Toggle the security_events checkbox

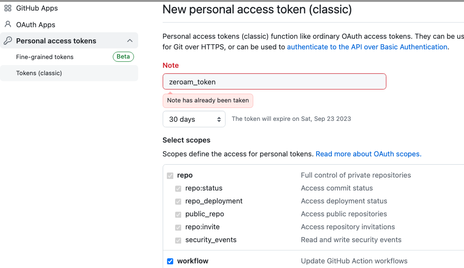pyautogui.click(x=178, y=240)
